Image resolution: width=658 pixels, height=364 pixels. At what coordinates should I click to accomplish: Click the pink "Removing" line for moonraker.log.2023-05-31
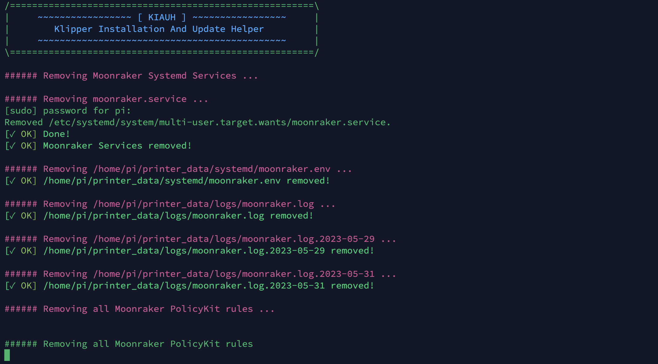point(200,274)
